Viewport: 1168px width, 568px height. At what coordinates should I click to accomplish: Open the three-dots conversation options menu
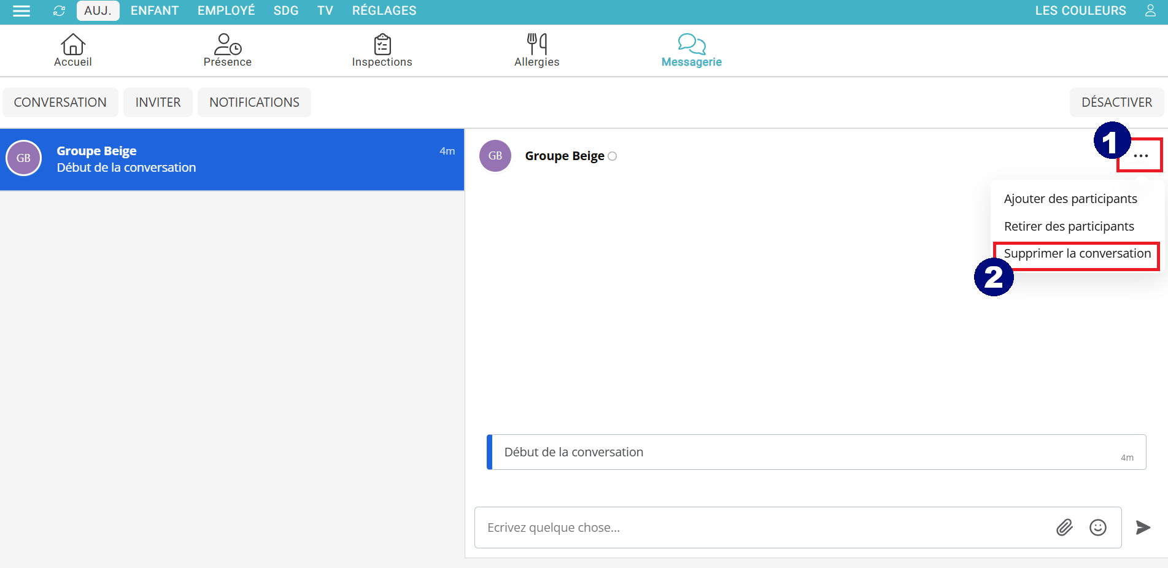1140,156
